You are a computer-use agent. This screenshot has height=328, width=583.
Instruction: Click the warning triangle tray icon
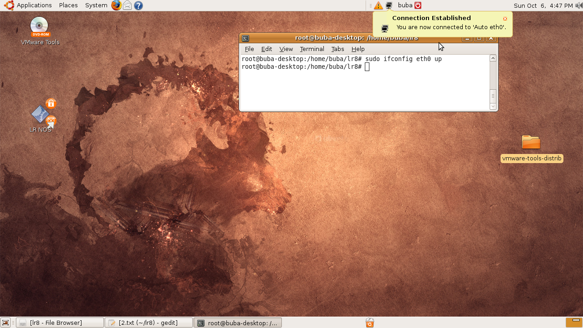[x=378, y=5]
